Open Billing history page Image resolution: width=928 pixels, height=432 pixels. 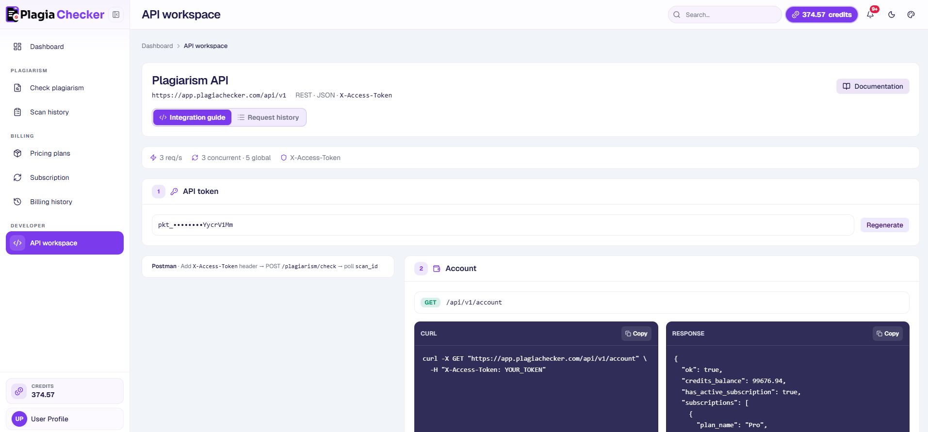(x=65, y=202)
